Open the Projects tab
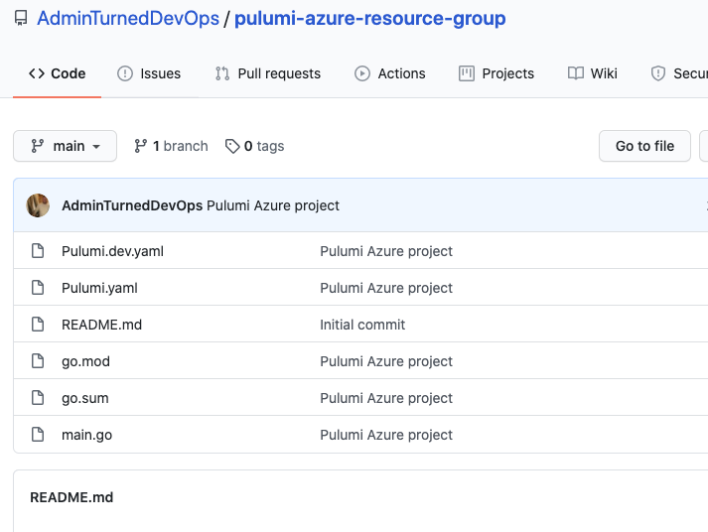This screenshot has width=708, height=532. (496, 73)
